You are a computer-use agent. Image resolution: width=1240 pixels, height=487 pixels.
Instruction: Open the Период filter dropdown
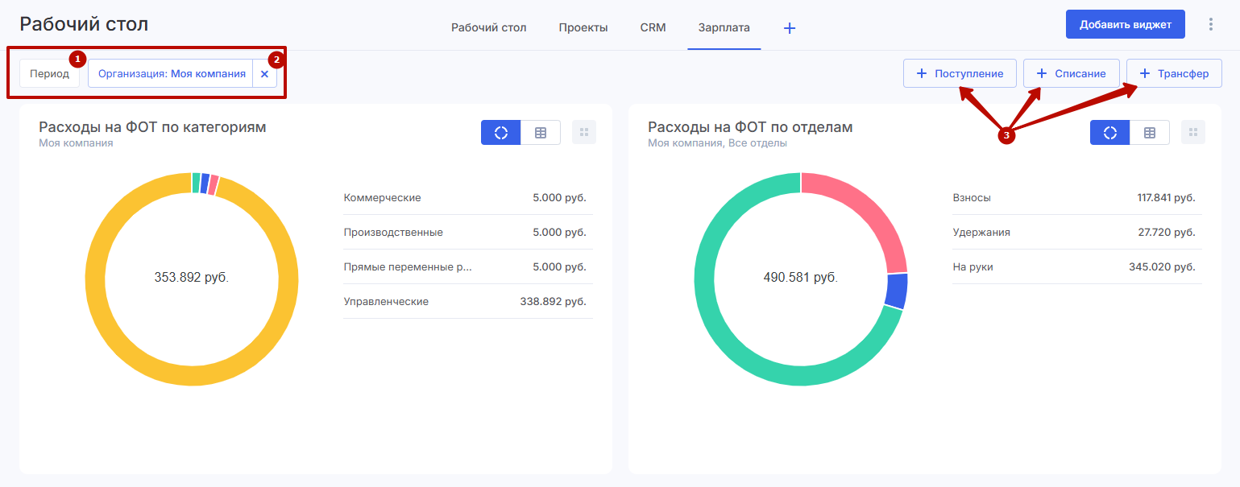point(50,73)
